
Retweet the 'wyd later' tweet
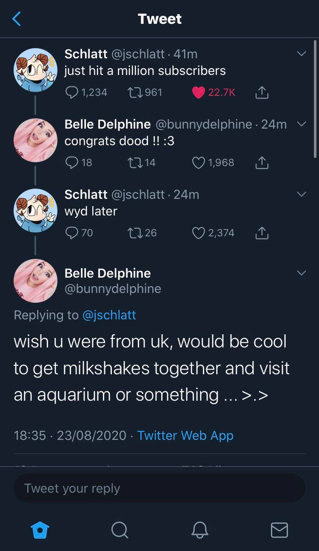[x=134, y=233]
